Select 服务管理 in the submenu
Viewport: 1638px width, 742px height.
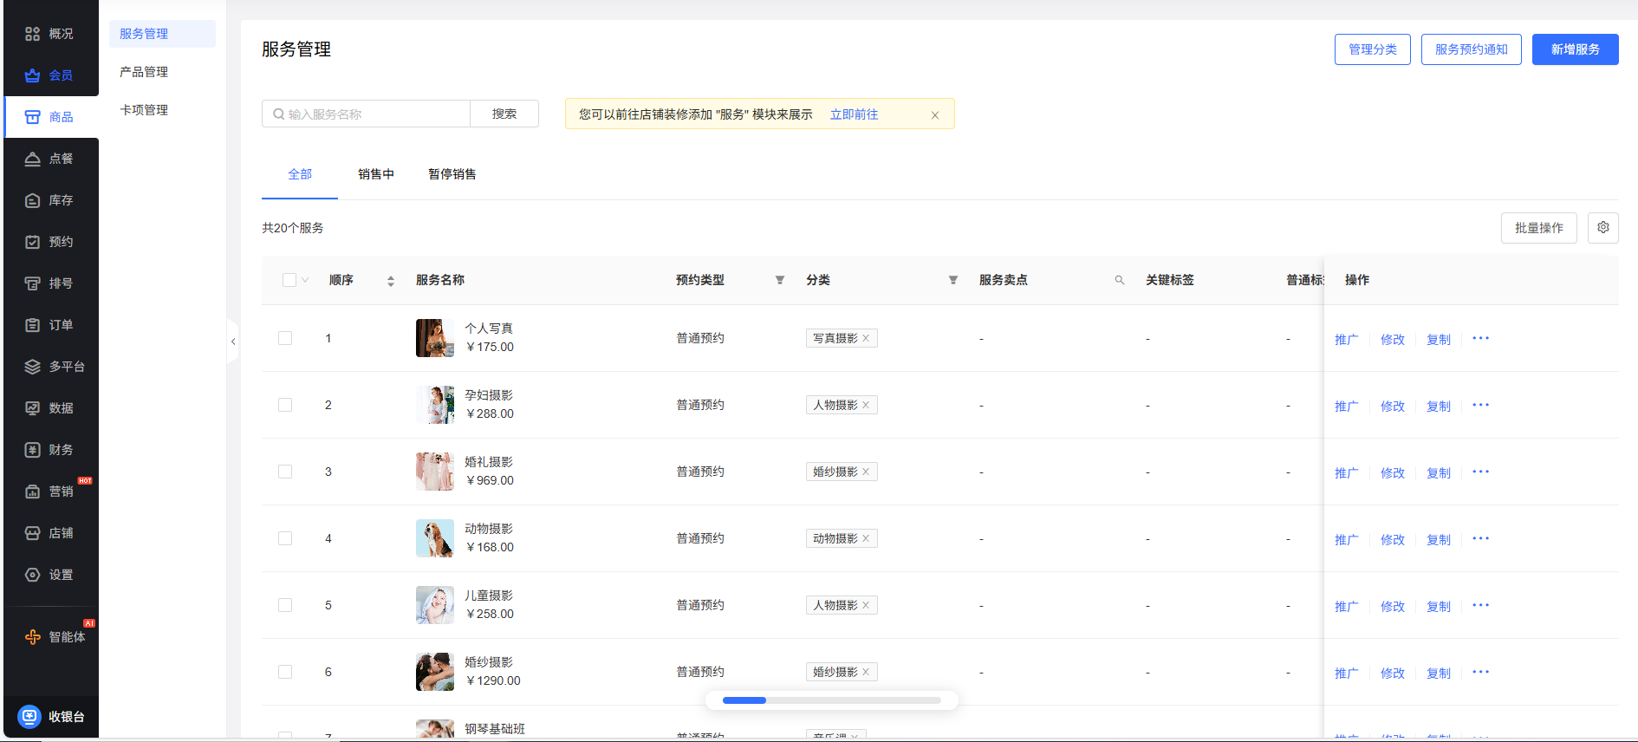click(x=162, y=34)
